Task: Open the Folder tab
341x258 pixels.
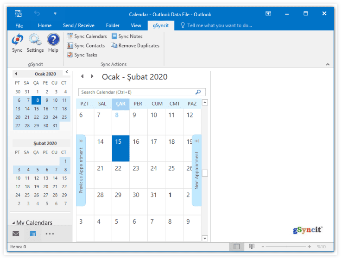Action: (x=113, y=25)
